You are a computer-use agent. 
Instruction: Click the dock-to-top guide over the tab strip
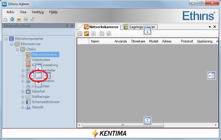147,30
